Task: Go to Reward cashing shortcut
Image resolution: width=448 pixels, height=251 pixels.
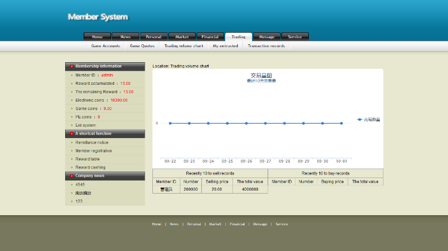Action: click(90, 167)
